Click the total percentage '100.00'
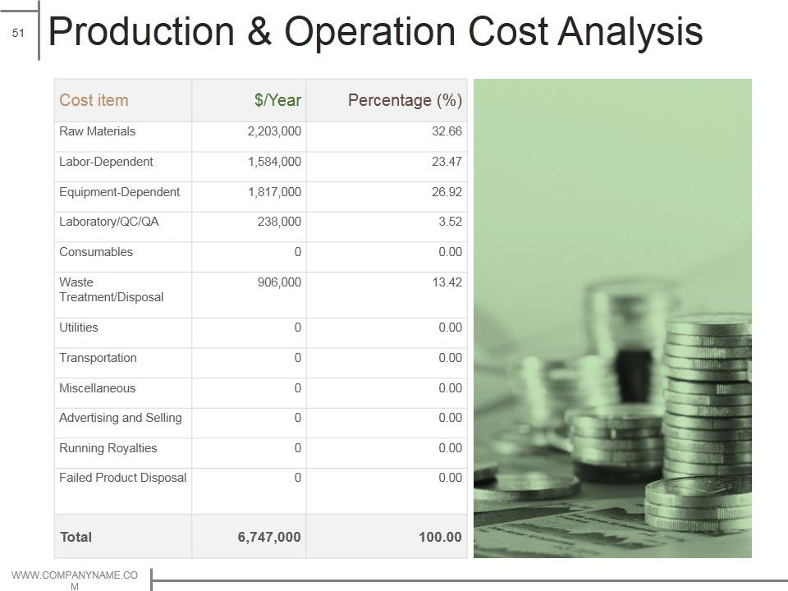 pos(440,537)
